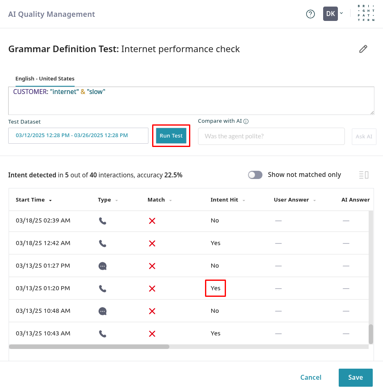Click the Compare with AI info icon
Viewport: 383px width, 390px height.
pyautogui.click(x=246, y=121)
